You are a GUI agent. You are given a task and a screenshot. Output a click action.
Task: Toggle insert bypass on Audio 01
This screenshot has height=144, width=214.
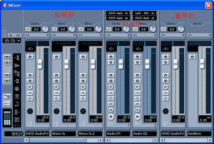[x=111, y=93]
